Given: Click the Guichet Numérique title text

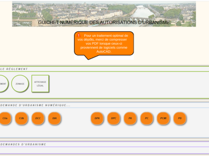Looking at the screenshot, I should point(104,23).
